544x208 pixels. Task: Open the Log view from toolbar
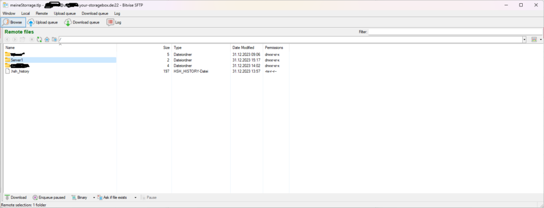tap(114, 22)
